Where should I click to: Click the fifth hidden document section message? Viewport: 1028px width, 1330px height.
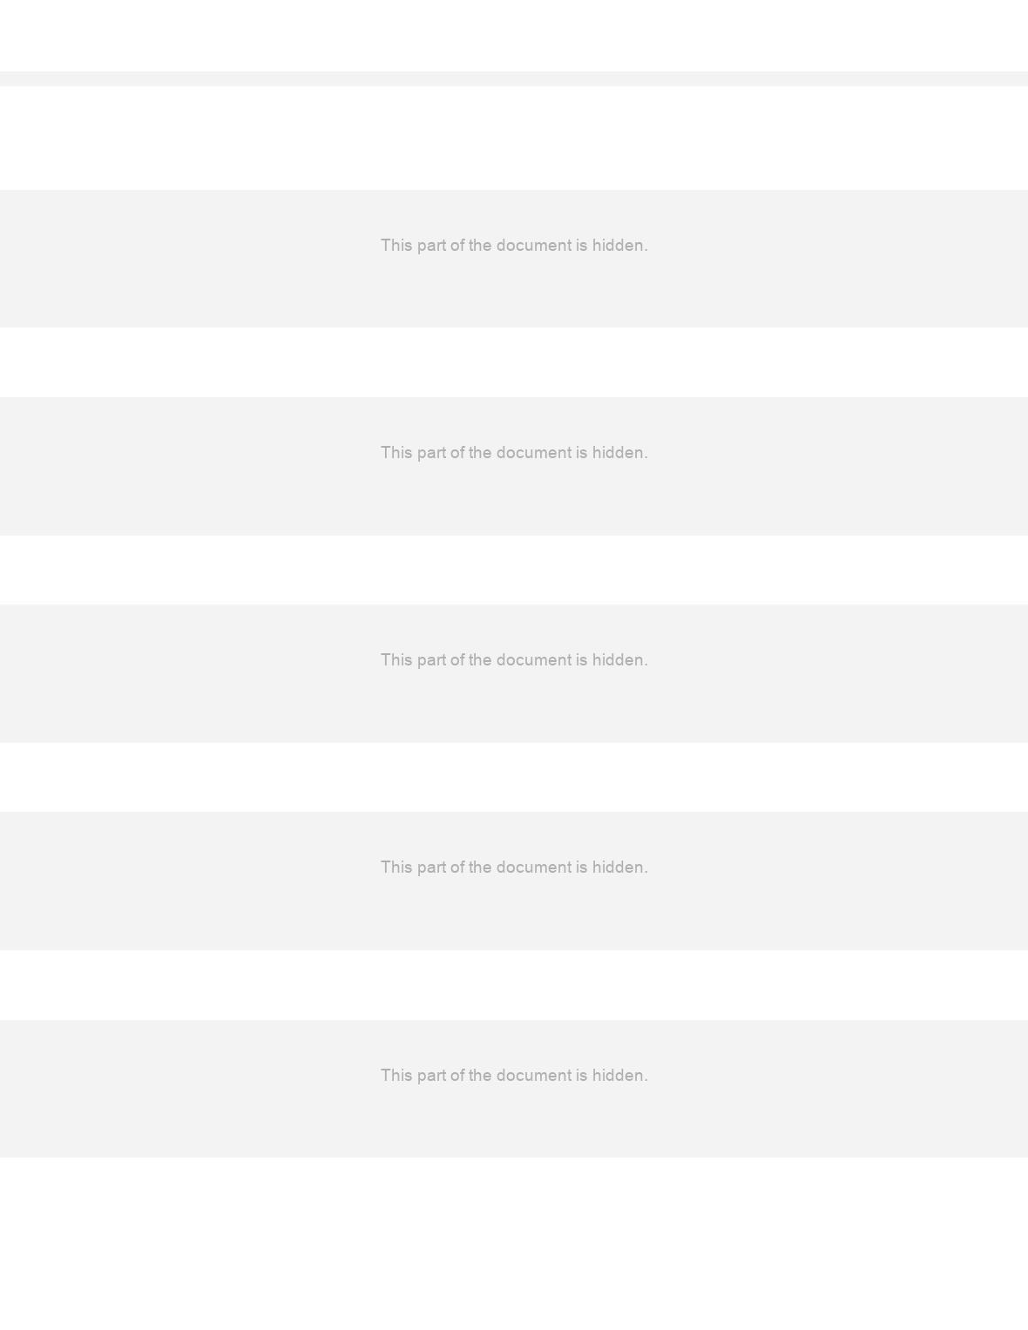click(514, 1076)
